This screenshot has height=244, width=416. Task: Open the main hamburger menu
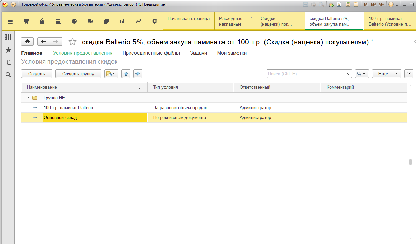click(10, 21)
